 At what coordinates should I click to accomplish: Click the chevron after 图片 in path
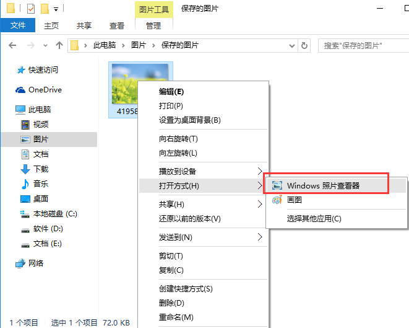click(153, 46)
